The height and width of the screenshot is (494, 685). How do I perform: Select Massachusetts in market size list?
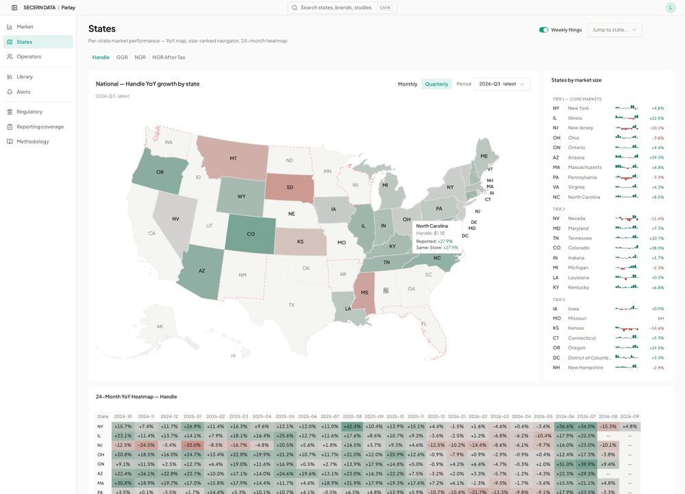(608, 167)
